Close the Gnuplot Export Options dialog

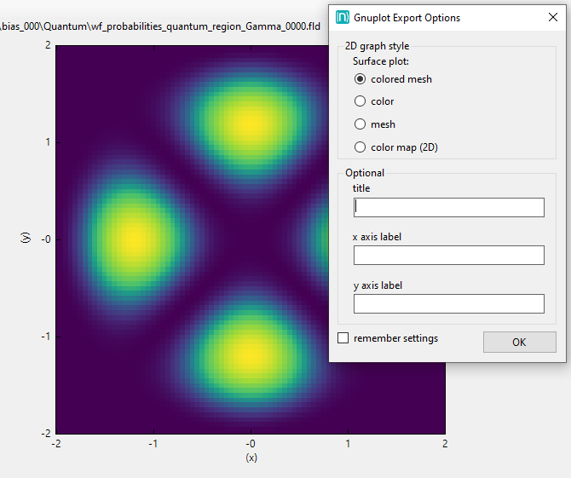(x=551, y=17)
